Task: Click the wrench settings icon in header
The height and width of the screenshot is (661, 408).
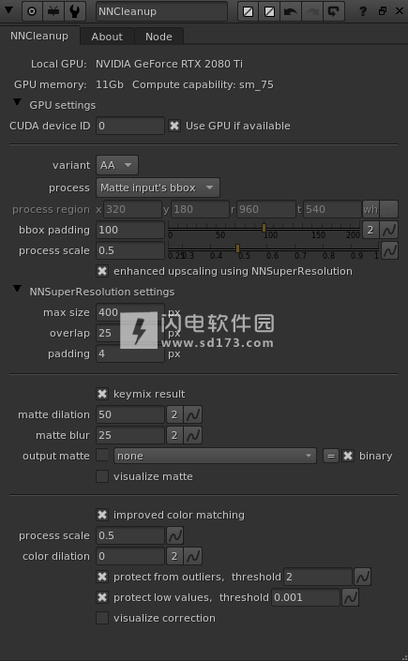Action: tap(75, 11)
